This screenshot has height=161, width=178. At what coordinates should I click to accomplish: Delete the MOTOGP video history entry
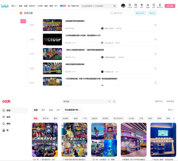pyautogui.click(x=156, y=40)
